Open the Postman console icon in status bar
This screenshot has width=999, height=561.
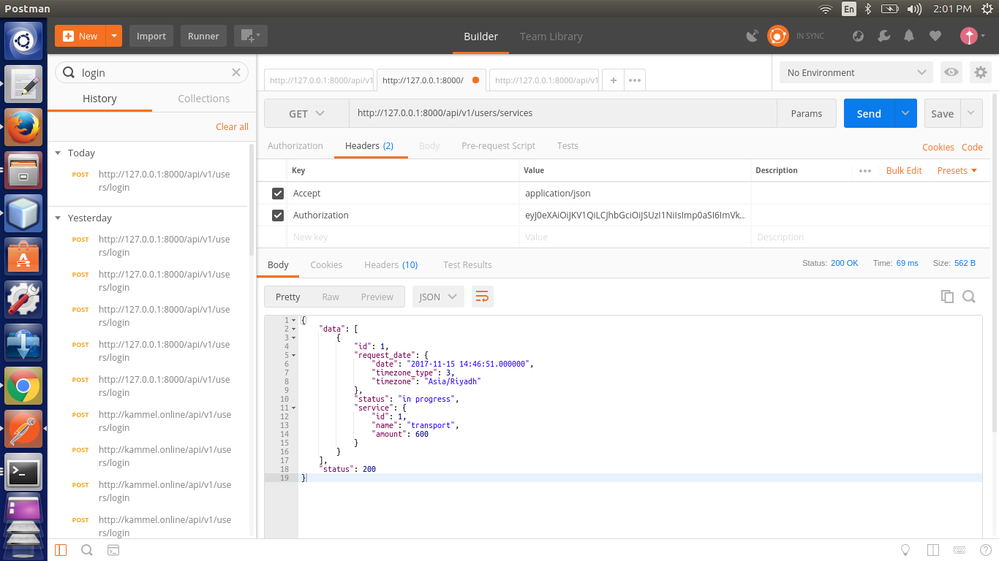pos(113,550)
